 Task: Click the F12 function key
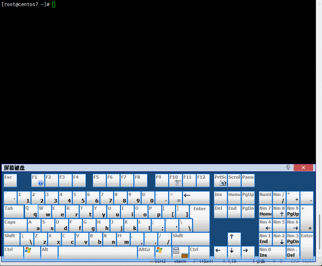click(203, 180)
